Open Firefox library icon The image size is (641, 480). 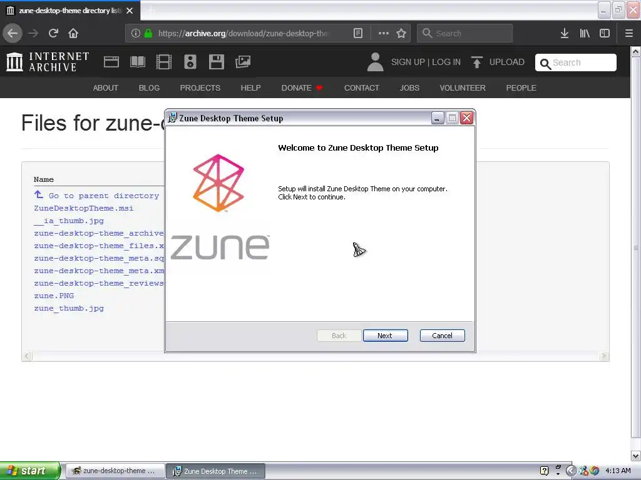585,33
